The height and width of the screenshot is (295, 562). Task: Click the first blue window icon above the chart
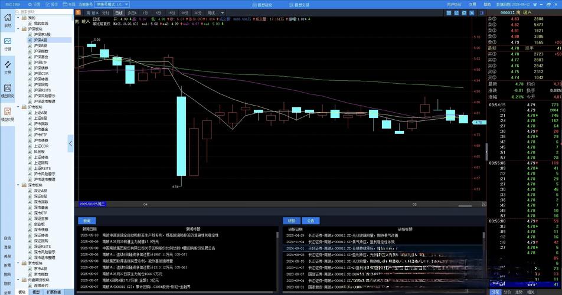pyautogui.click(x=449, y=13)
